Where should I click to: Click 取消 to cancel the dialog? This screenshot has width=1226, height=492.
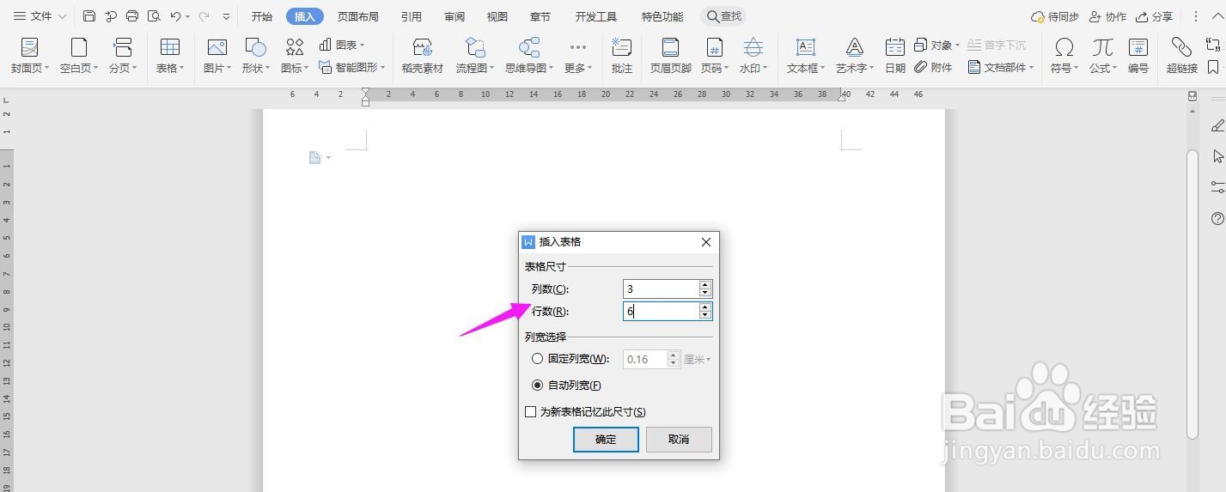(679, 439)
